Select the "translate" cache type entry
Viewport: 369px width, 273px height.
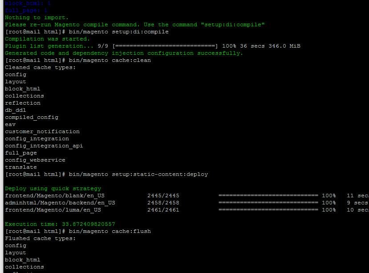click(20, 167)
